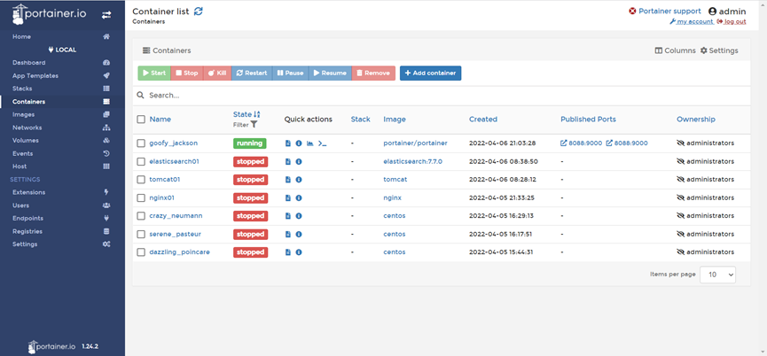This screenshot has height=356, width=767.
Task: Open the Portainer support link
Action: click(665, 12)
